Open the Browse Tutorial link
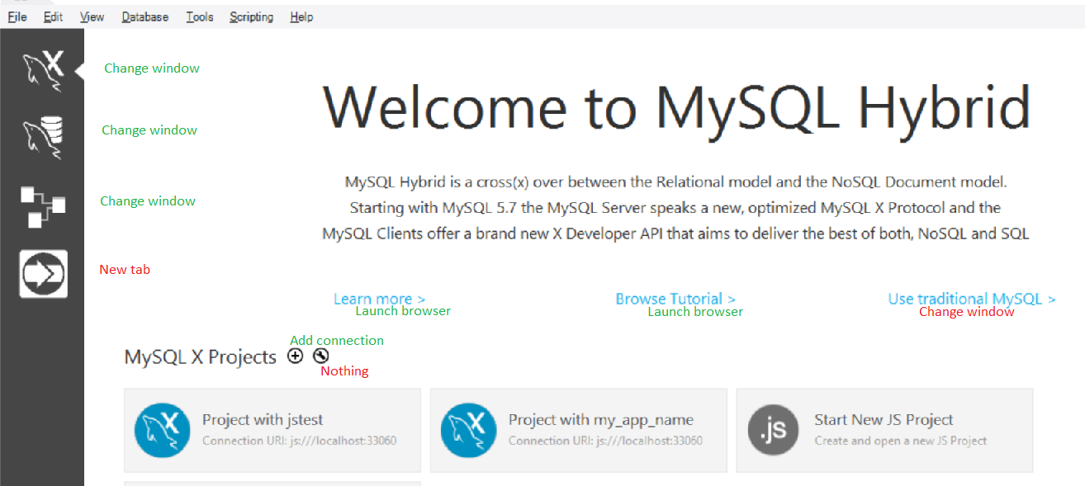Screen dimensions: 1085x486 point(675,299)
